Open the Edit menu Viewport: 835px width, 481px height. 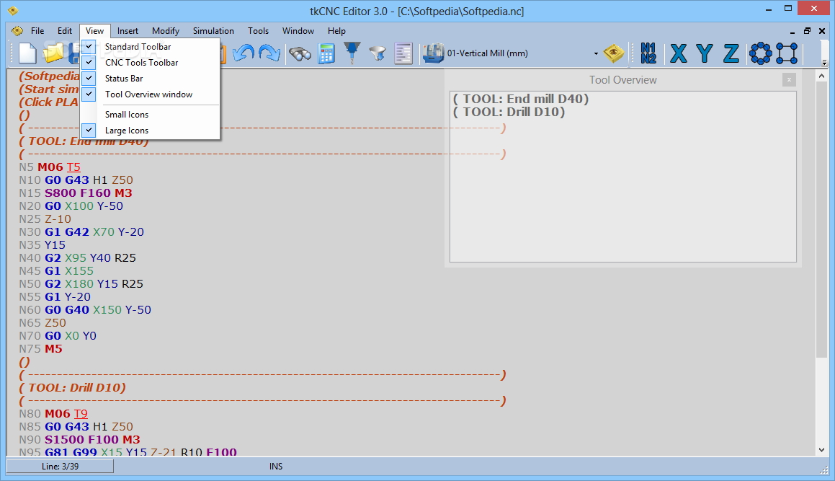[x=64, y=30]
